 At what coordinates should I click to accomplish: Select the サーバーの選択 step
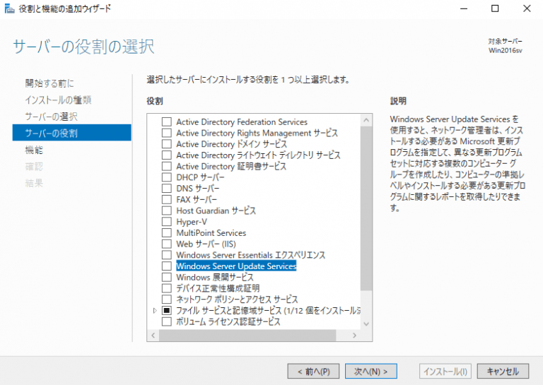pos(51,117)
